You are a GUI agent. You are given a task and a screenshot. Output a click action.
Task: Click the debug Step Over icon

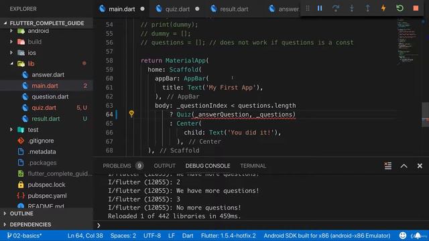[x=336, y=9]
